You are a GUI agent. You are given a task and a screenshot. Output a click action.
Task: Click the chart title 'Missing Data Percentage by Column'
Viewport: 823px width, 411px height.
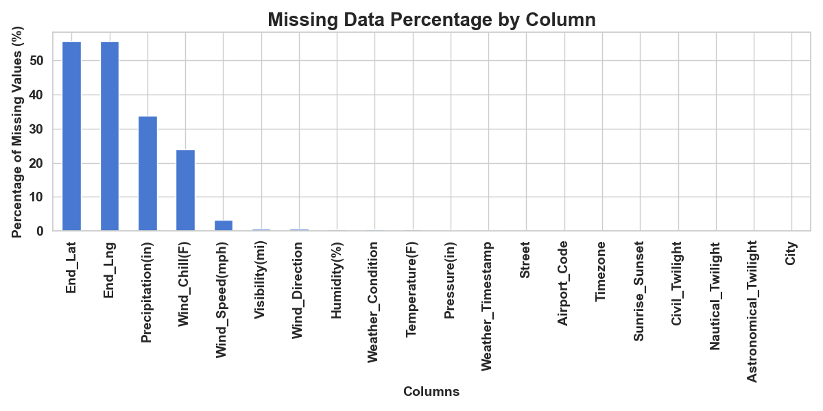coord(431,20)
